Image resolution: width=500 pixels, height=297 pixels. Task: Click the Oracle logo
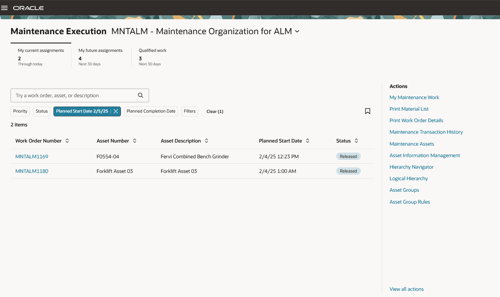[x=29, y=8]
